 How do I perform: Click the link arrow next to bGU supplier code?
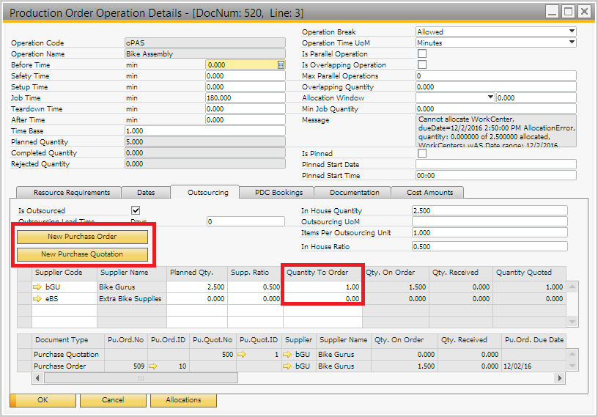38,287
